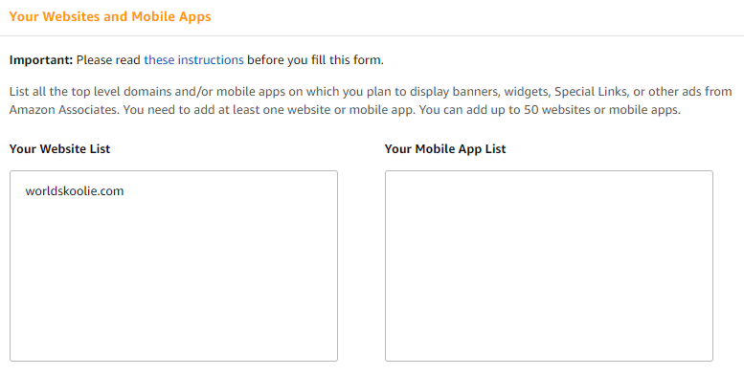Click the words "Amazon Associates" in the description
Viewport: 744px width, 376px height.
[x=63, y=109]
